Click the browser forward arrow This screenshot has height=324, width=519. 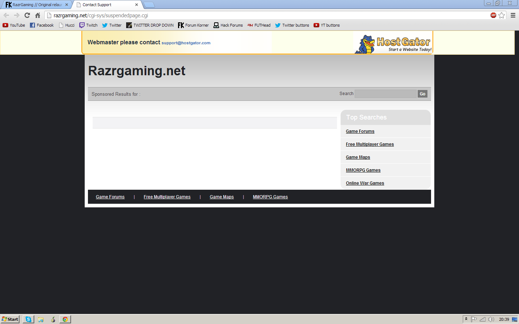(17, 15)
